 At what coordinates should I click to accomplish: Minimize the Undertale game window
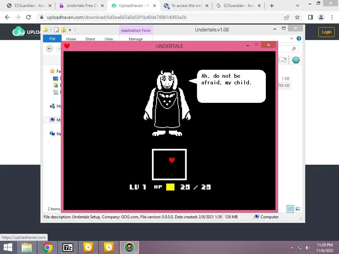tap(248, 45)
